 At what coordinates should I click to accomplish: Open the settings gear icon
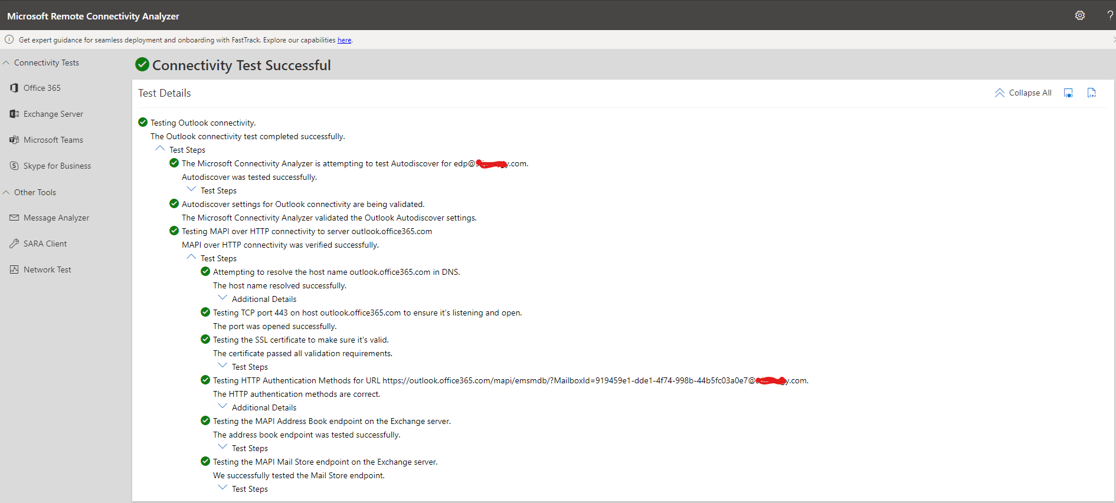click(1080, 15)
